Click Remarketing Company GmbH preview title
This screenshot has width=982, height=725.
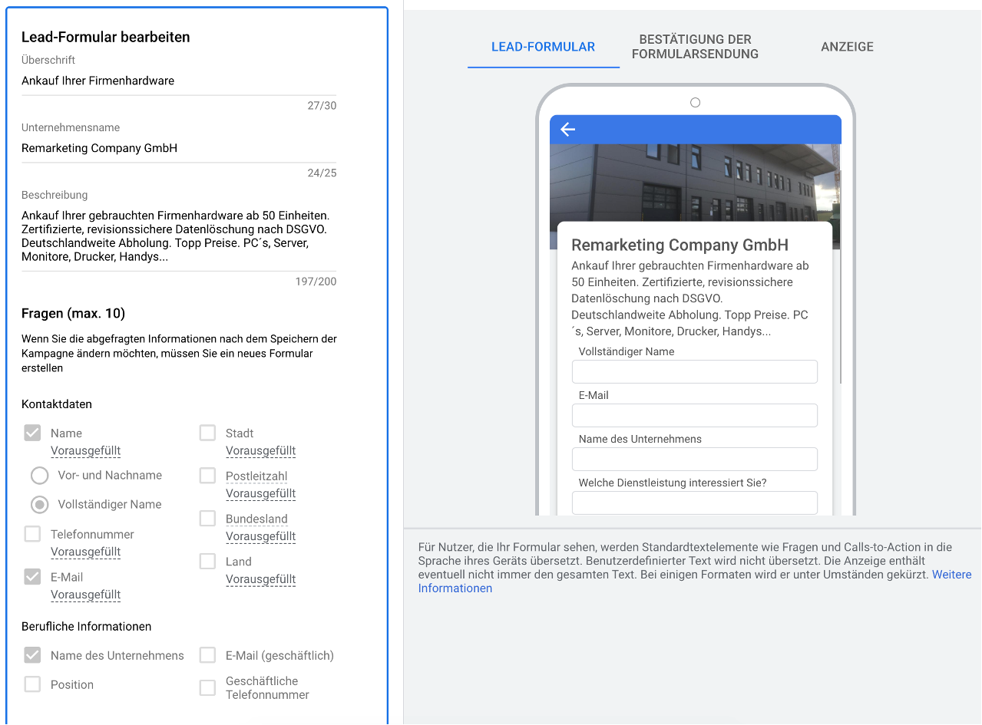point(680,246)
